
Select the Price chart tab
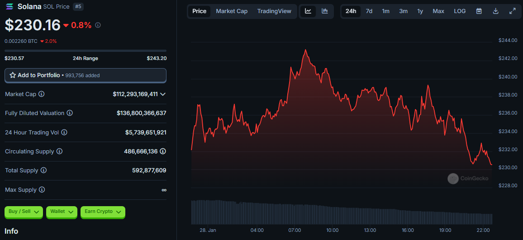point(200,11)
